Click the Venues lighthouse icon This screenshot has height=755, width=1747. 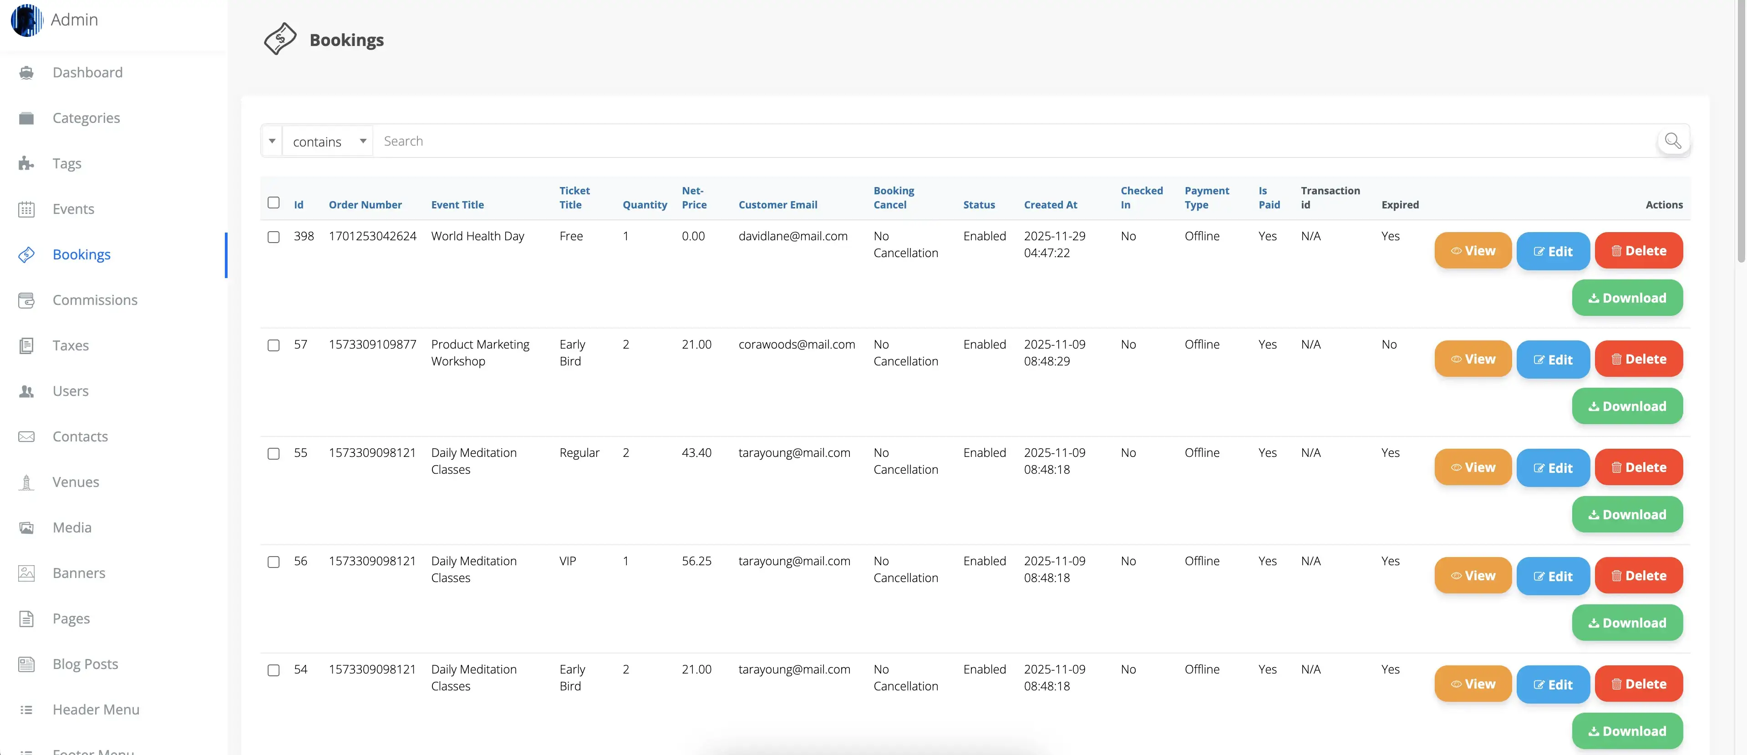(x=26, y=482)
